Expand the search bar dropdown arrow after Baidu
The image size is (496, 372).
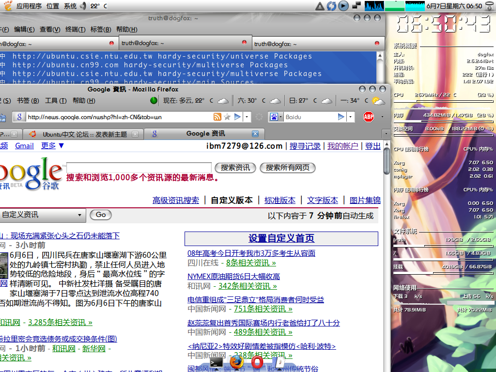[350, 117]
